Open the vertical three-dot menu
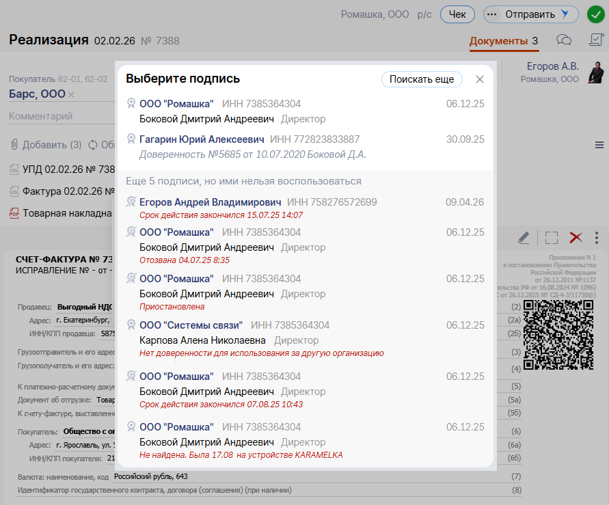The image size is (609, 505). pos(597,238)
